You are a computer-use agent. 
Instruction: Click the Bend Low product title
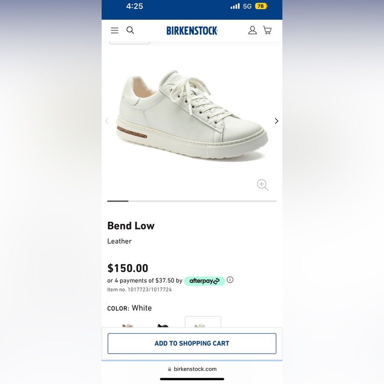tap(131, 226)
